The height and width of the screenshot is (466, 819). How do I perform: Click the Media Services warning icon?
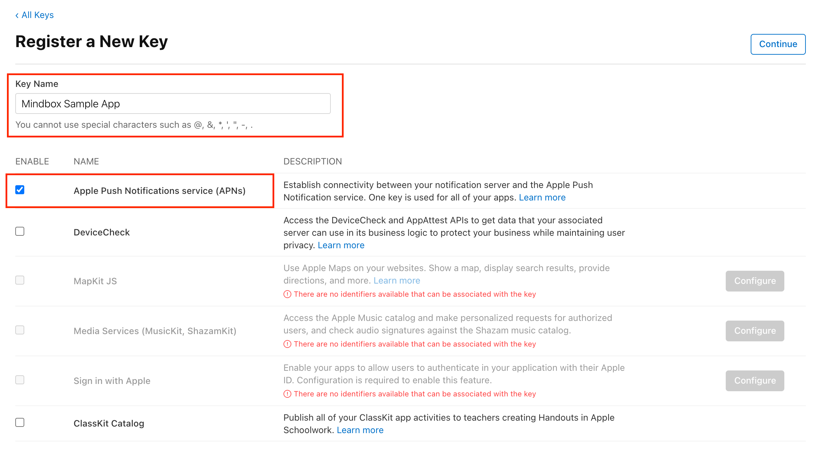pos(287,344)
